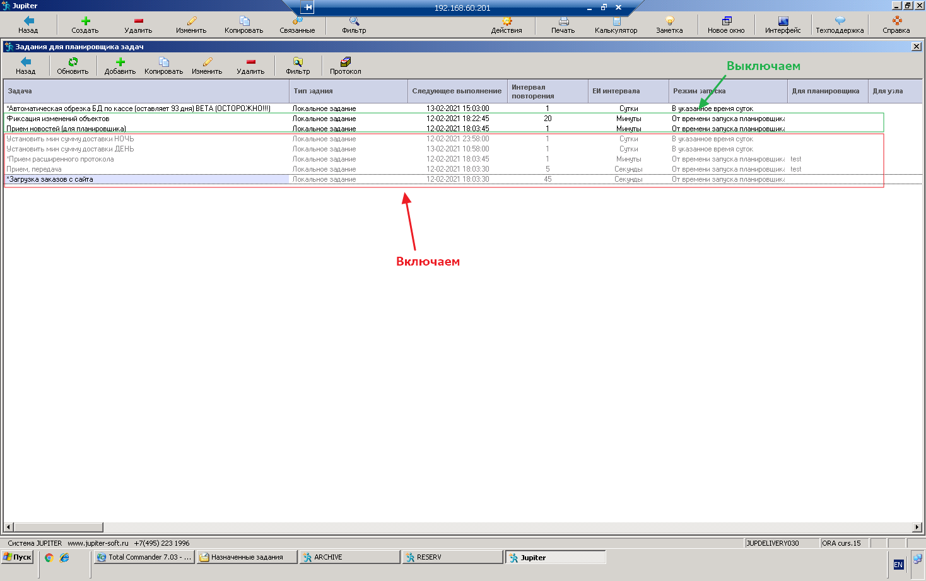
Task: Click the remote session pin icon
Action: (x=308, y=8)
